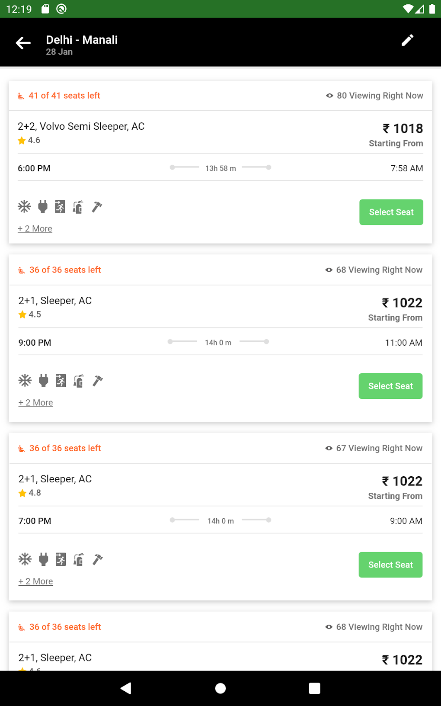Select Seat for the 7:00 PM Sleeper
441x706 pixels.
[x=390, y=565]
